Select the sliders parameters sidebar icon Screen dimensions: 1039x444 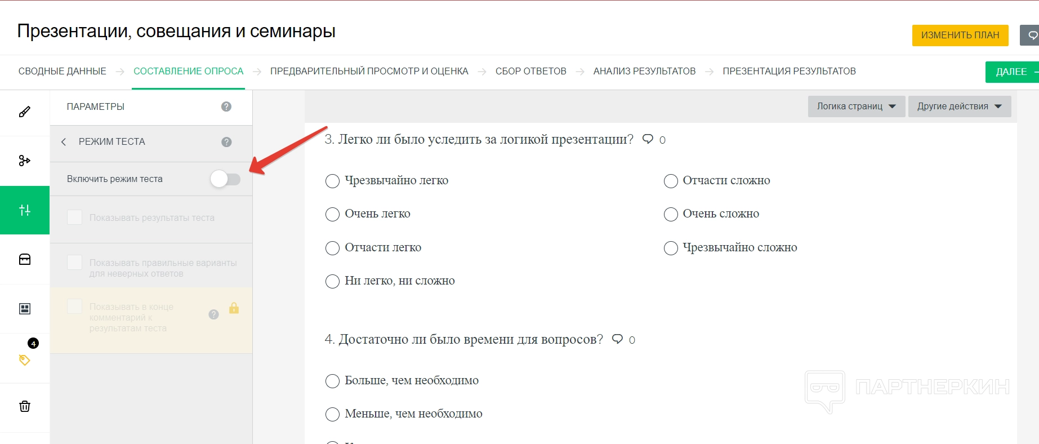pos(25,210)
